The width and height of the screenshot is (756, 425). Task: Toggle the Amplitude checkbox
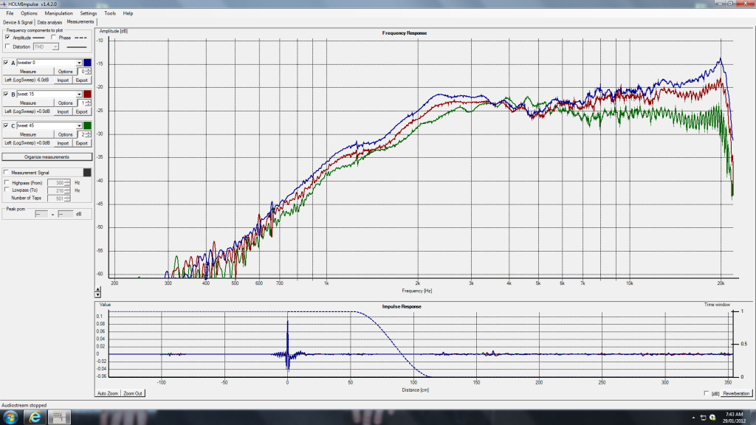(x=7, y=37)
